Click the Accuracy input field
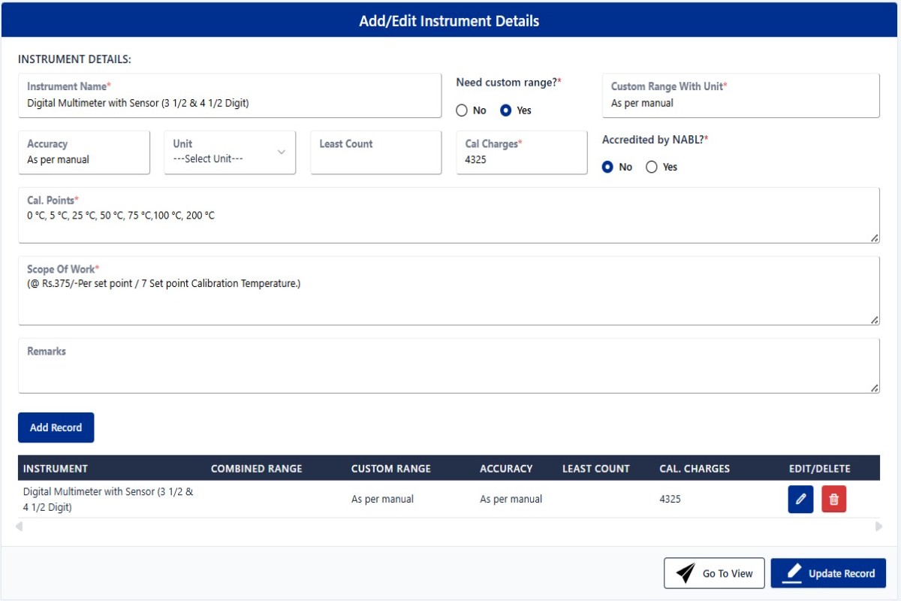The width and height of the screenshot is (901, 601). (84, 159)
